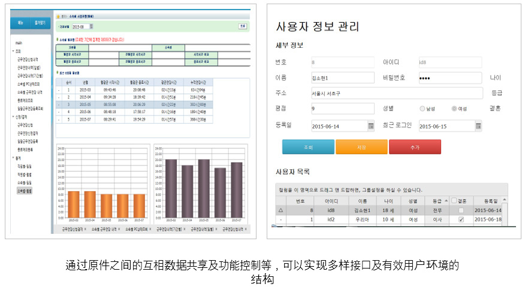The width and height of the screenshot is (525, 299).
Task: Sort by 등급 column arrow in user list
Action: tap(446, 201)
